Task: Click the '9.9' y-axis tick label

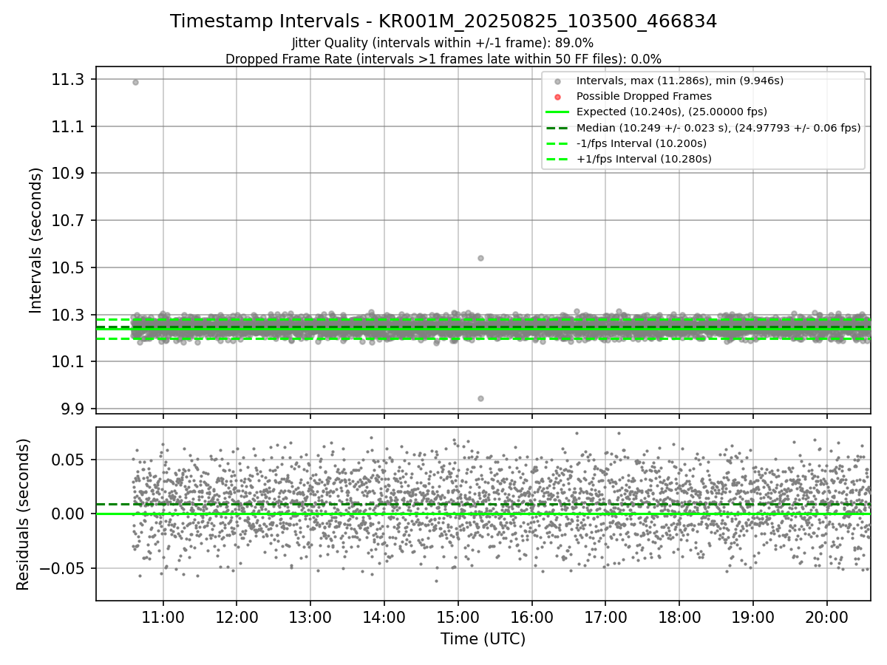Action: (73, 409)
